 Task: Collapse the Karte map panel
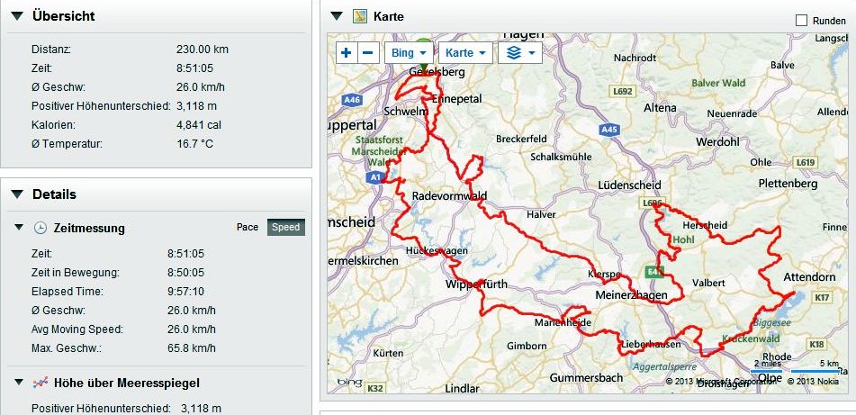(x=337, y=16)
